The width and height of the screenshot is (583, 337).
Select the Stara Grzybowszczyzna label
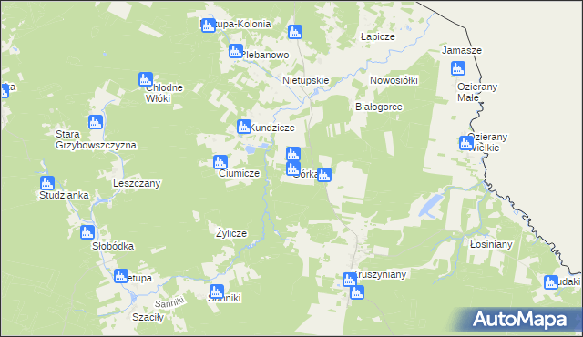tap(96, 139)
